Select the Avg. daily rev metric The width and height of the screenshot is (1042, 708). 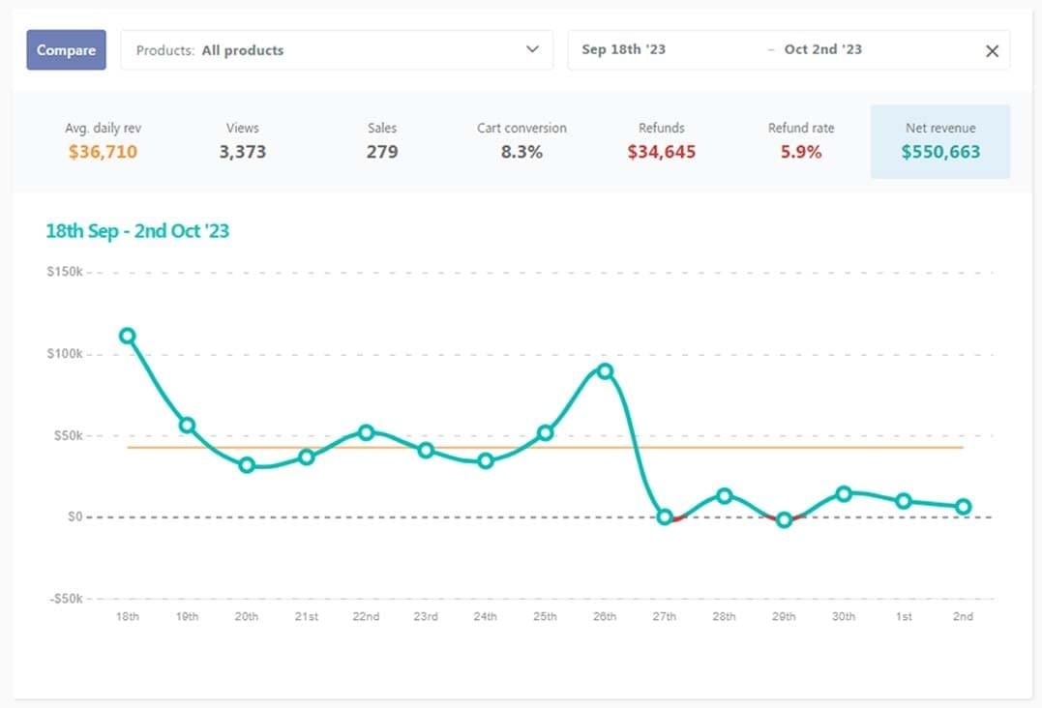(x=104, y=141)
